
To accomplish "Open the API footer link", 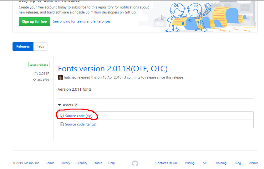I will 205,163.
